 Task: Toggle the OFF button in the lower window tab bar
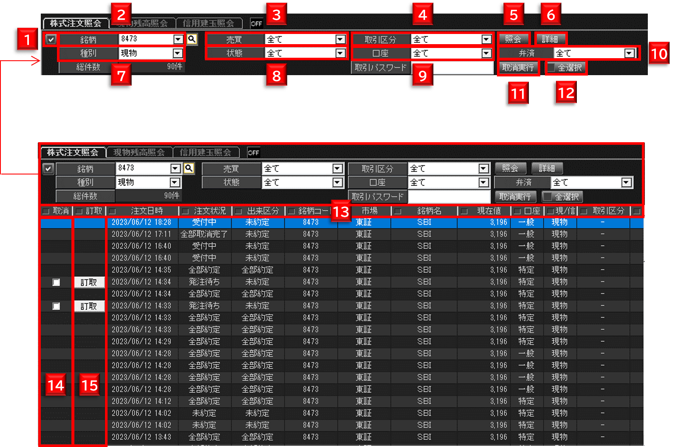pos(253,153)
